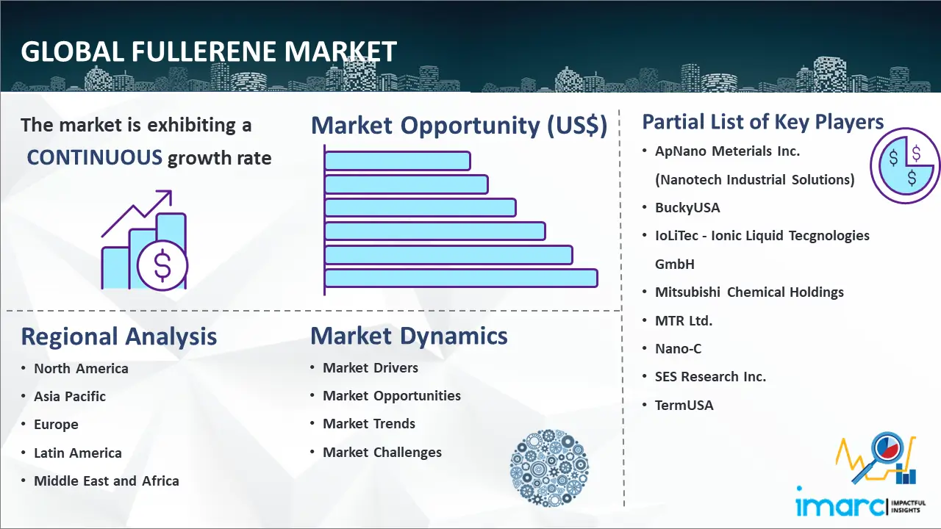Select BuckyUSA in key players list
The image size is (941, 529).
pos(687,208)
